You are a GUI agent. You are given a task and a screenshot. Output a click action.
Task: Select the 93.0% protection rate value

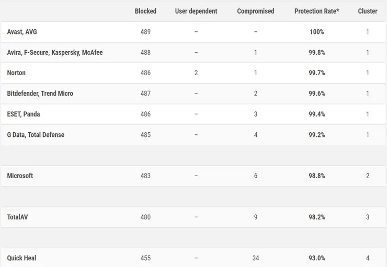pos(316,258)
